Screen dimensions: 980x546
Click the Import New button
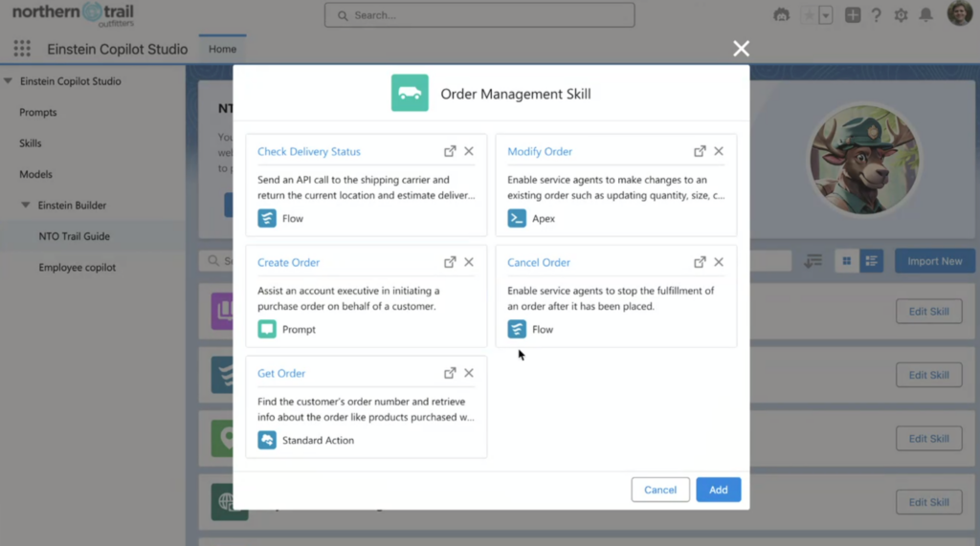934,261
